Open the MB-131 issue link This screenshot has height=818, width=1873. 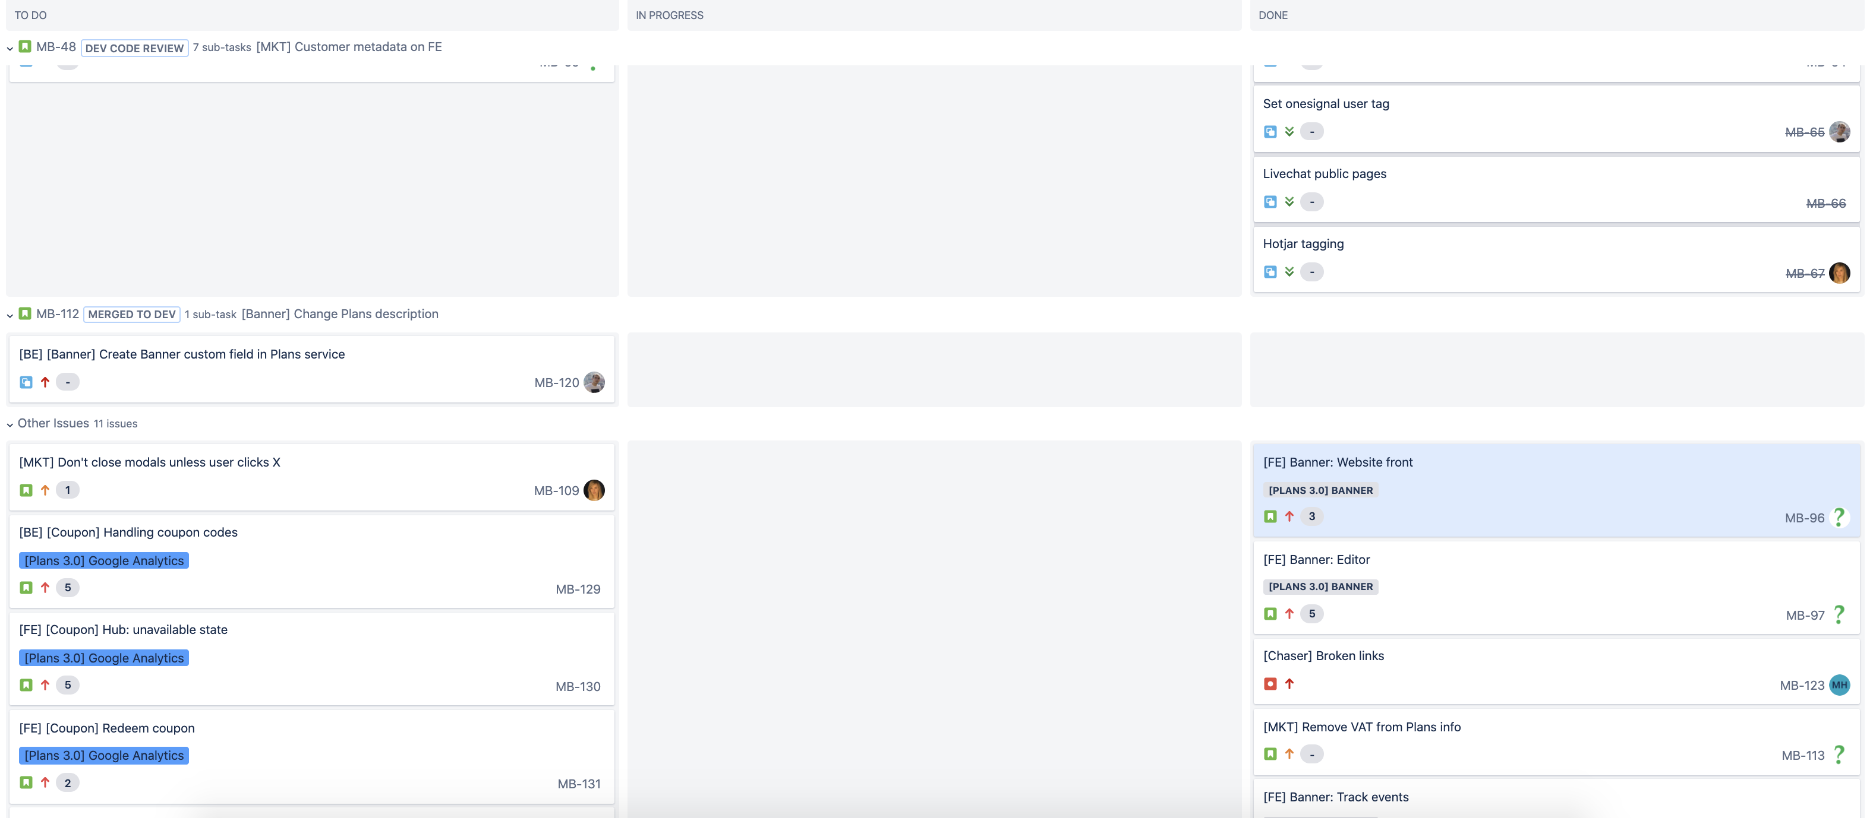579,784
